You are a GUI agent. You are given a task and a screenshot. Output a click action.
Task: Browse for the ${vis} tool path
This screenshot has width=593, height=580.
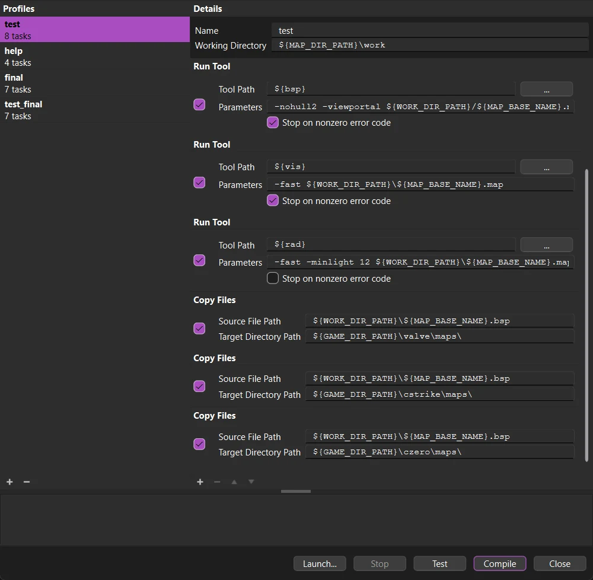(547, 167)
